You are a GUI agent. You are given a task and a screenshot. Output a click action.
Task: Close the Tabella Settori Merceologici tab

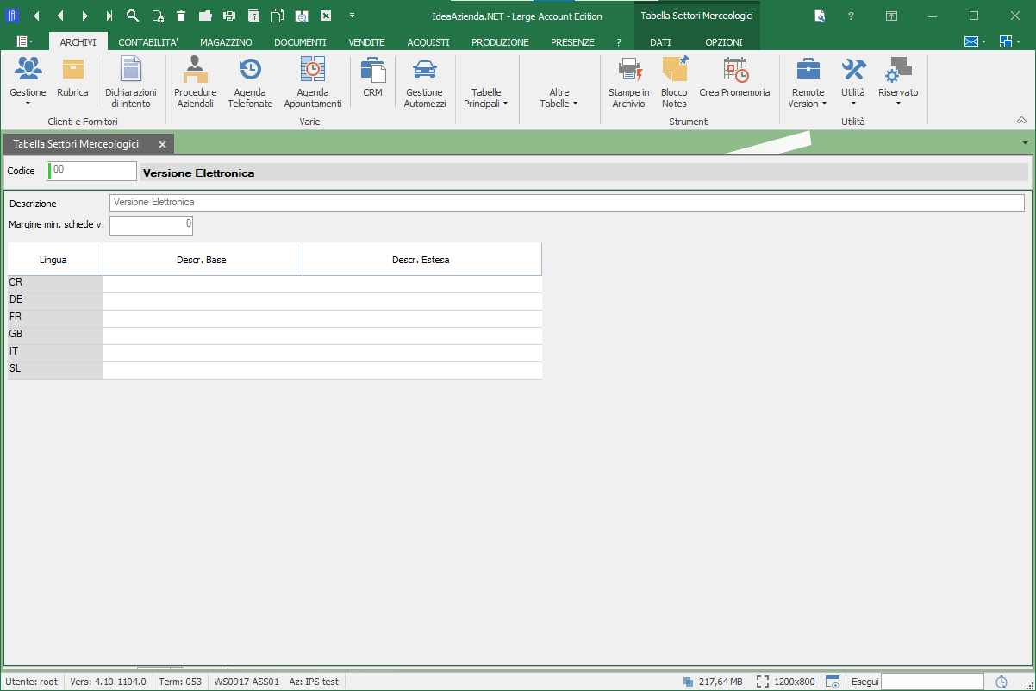(162, 144)
